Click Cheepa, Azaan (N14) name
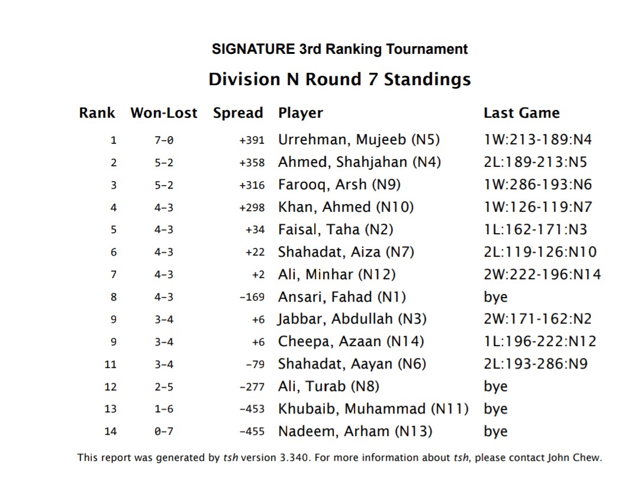This screenshot has width=639, height=478. click(351, 341)
